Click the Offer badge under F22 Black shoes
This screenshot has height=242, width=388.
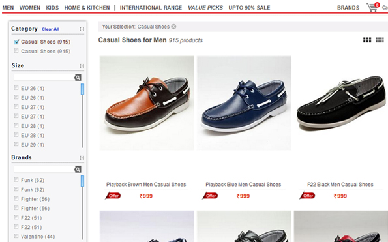click(308, 196)
